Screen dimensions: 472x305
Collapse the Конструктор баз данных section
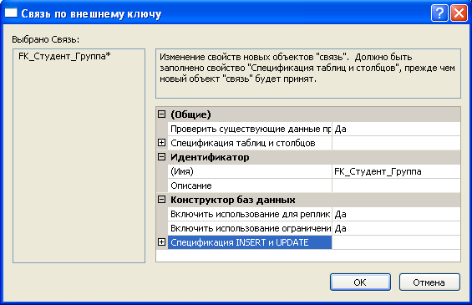[161, 200]
